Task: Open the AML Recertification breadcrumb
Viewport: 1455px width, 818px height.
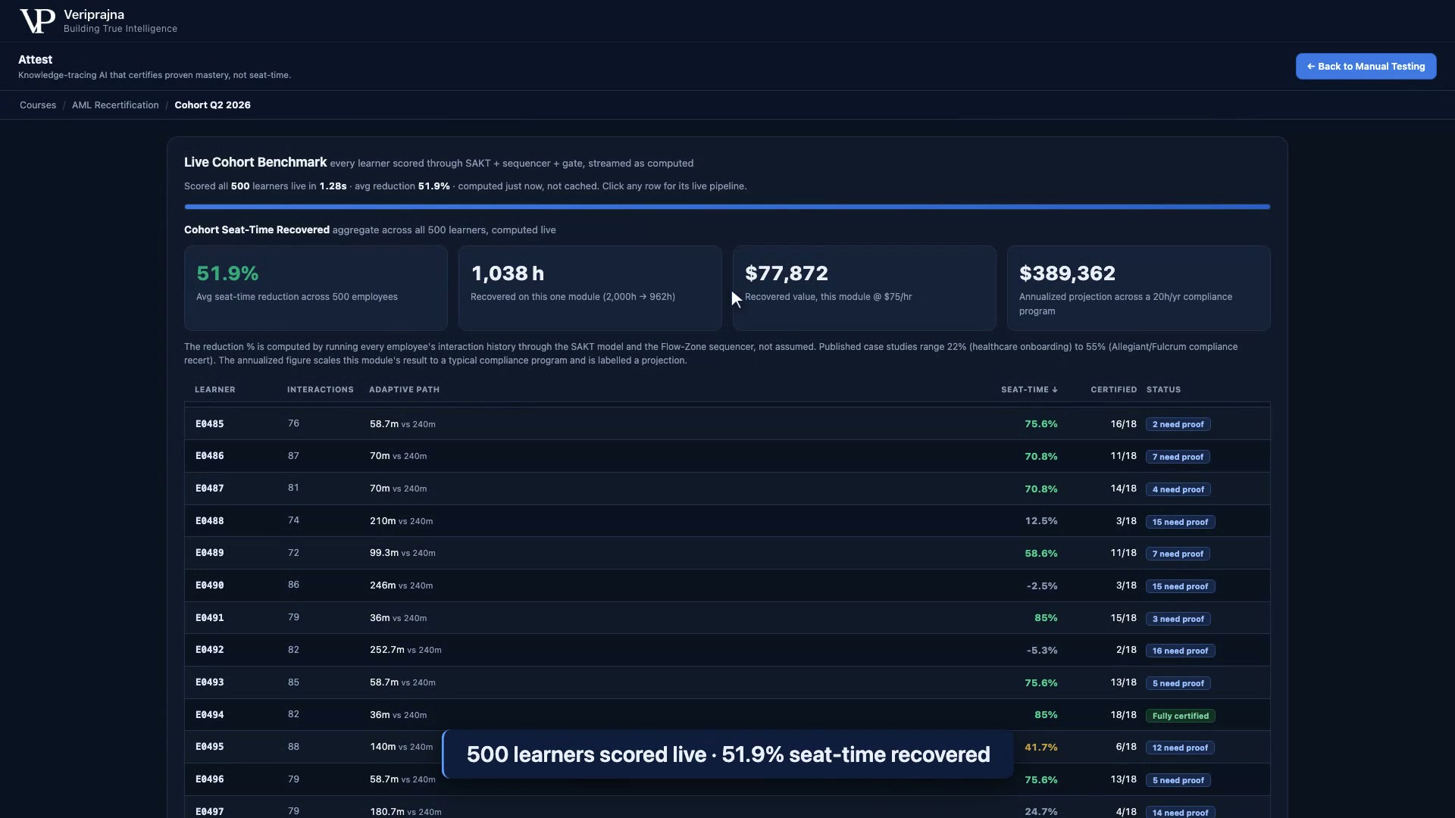Action: [115, 105]
